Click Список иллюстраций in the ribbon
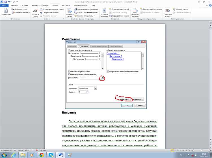This screenshot has height=158, width=212. coord(119,9)
